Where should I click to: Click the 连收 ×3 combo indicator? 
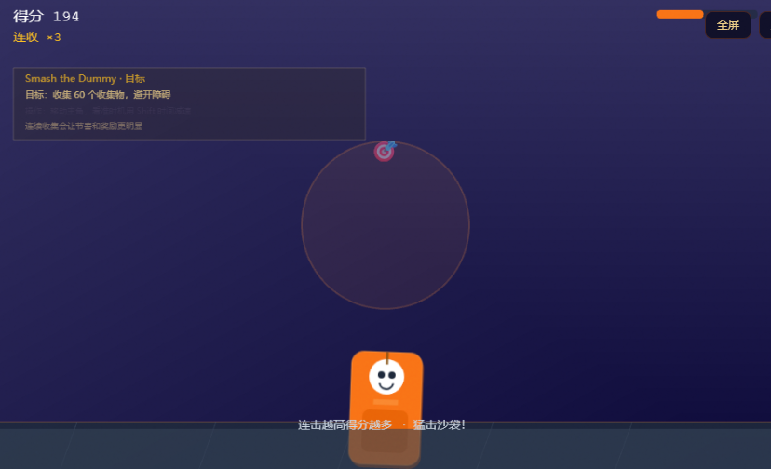pos(37,37)
